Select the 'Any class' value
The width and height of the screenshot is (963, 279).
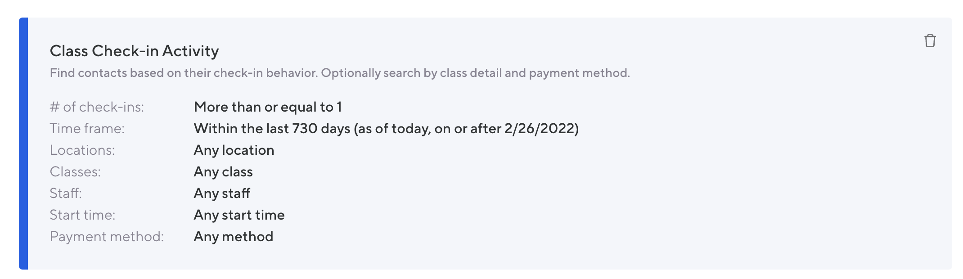223,172
